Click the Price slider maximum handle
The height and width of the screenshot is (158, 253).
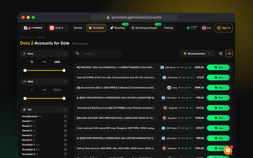click(64, 71)
